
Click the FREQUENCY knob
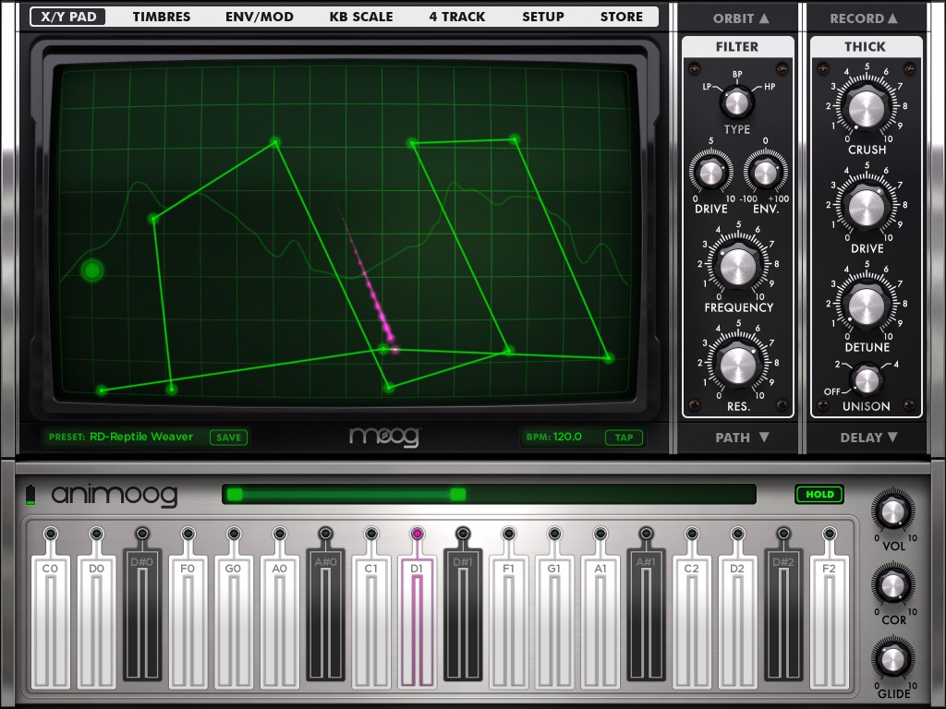coord(738,265)
